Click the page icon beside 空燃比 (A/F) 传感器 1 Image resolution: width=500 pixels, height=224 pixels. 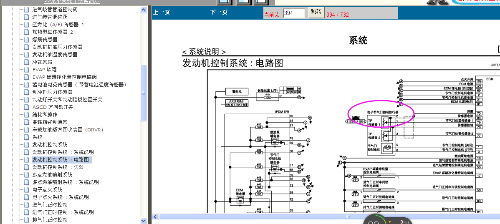coord(26,25)
